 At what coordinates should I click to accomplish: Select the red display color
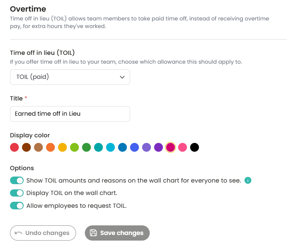pyautogui.click(x=14, y=147)
